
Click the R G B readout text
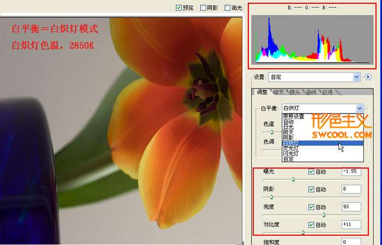tap(312, 8)
